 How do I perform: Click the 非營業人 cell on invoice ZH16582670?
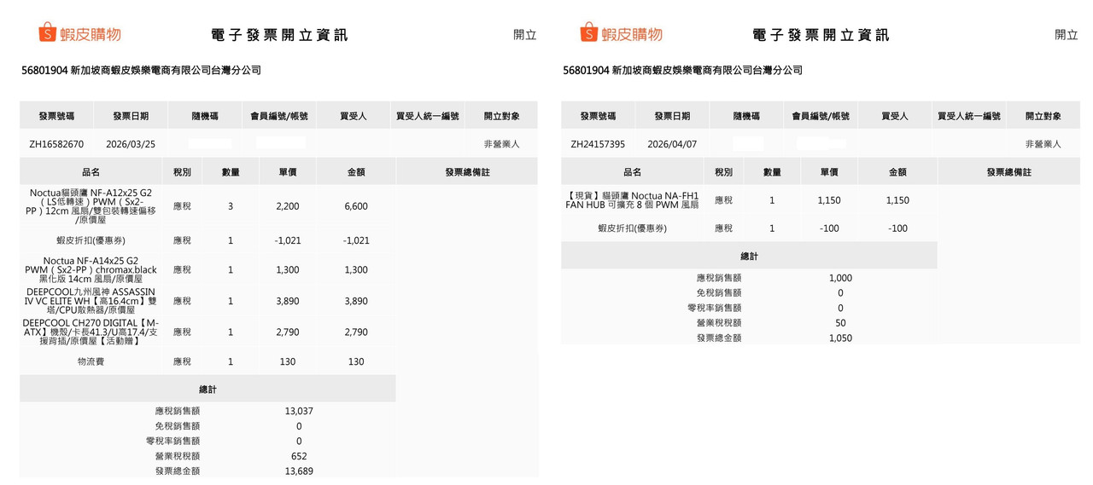[x=501, y=144]
